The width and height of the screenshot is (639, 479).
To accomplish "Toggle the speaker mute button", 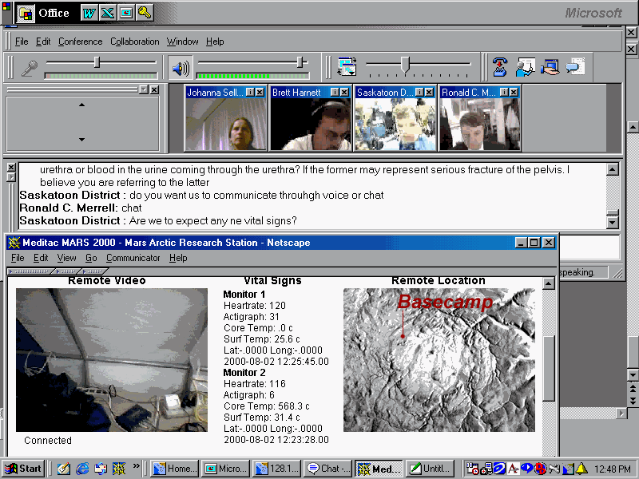I will 181,68.
